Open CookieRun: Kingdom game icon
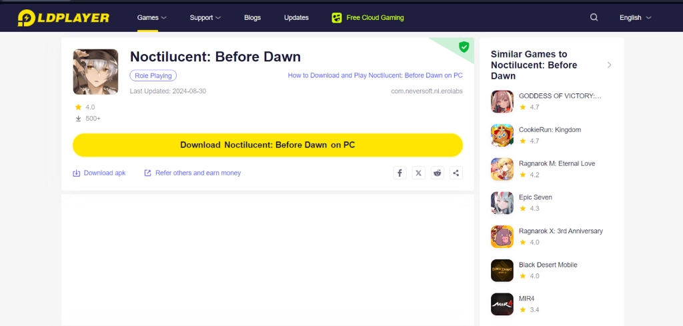 tap(502, 135)
